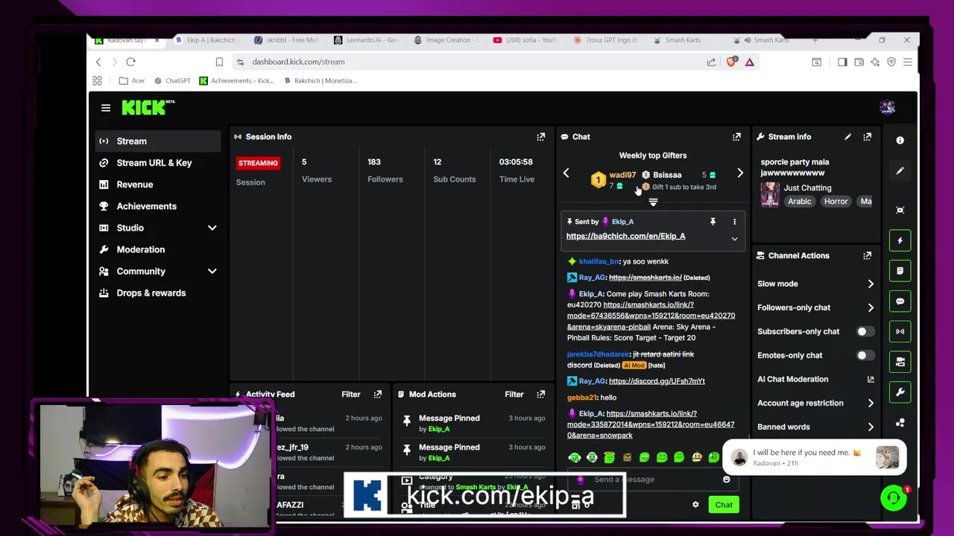Open the user avatar in header
This screenshot has width=954, height=536.
887,108
